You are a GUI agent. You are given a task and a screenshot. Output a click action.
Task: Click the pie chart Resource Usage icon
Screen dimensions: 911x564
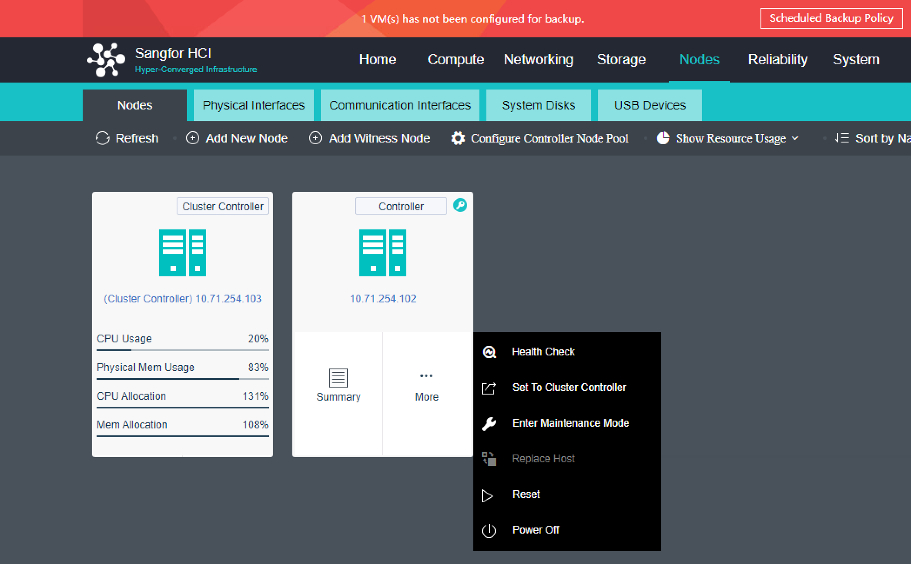point(663,138)
